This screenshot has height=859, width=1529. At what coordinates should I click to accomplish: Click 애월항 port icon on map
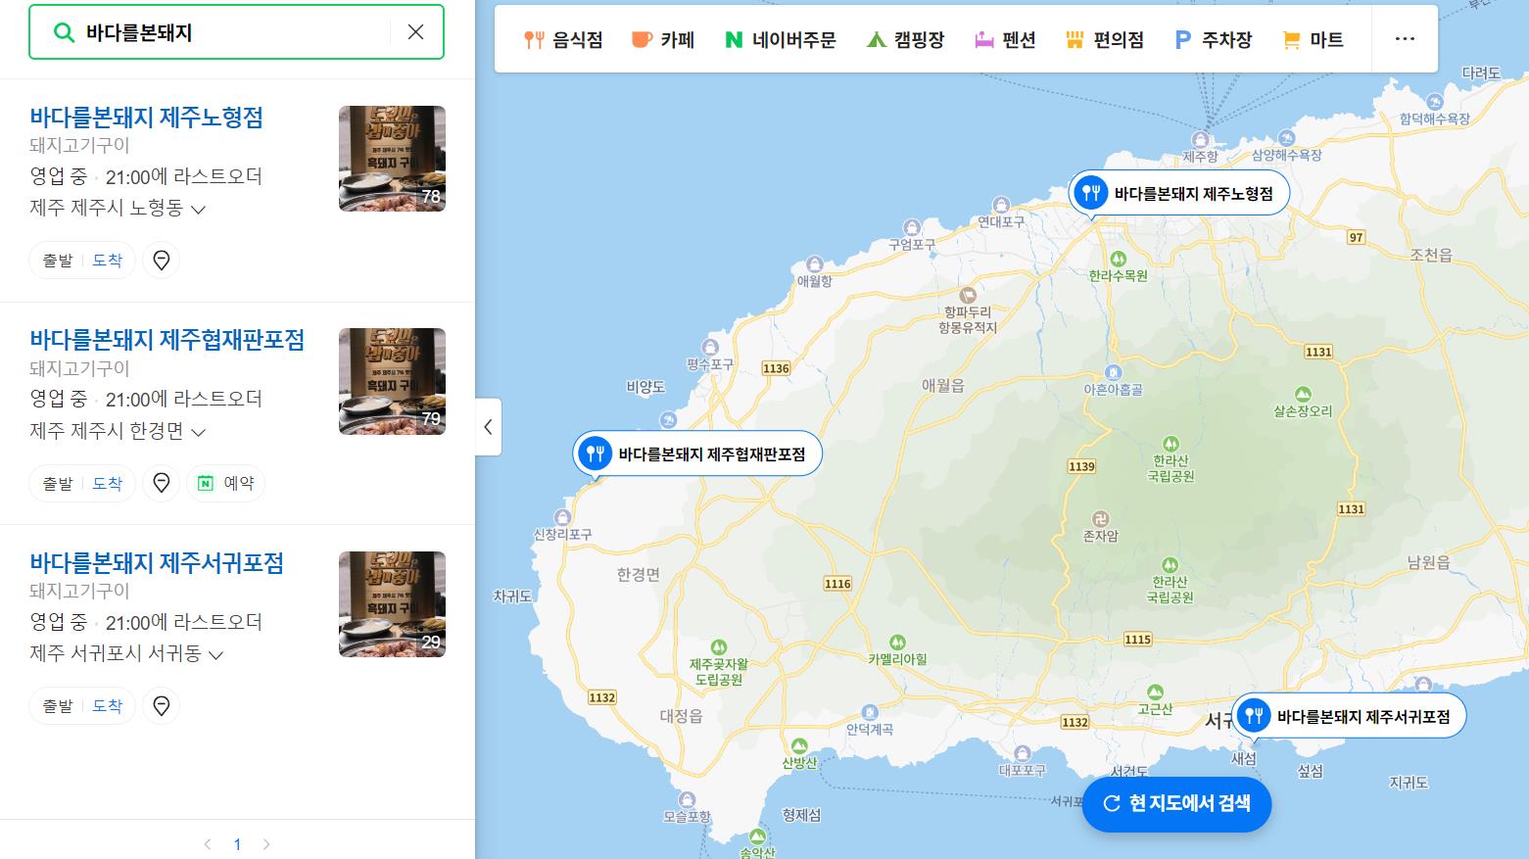(814, 264)
